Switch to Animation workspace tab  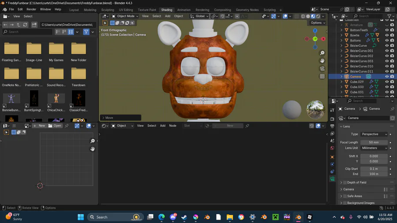[184, 10]
